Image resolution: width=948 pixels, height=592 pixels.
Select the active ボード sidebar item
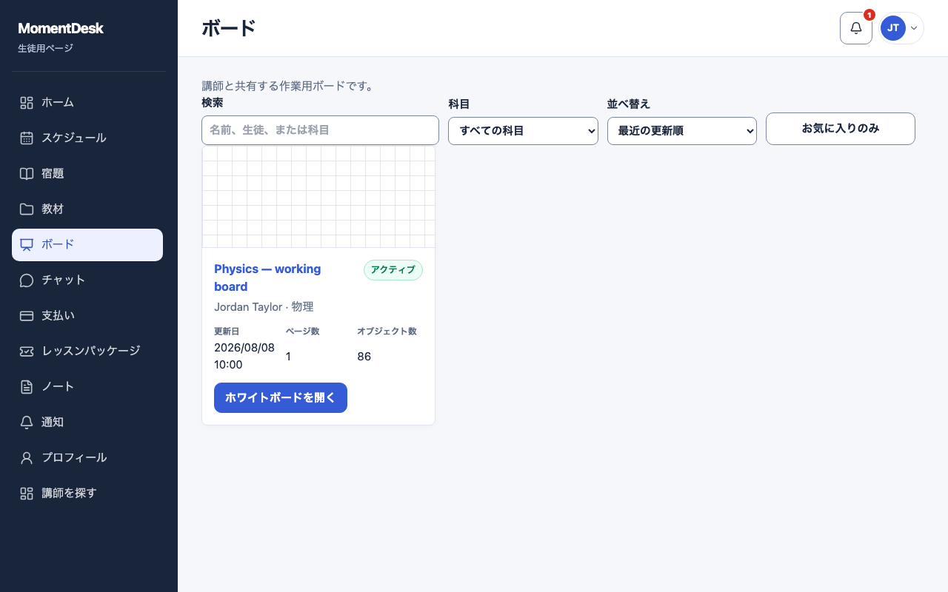pyautogui.click(x=87, y=245)
